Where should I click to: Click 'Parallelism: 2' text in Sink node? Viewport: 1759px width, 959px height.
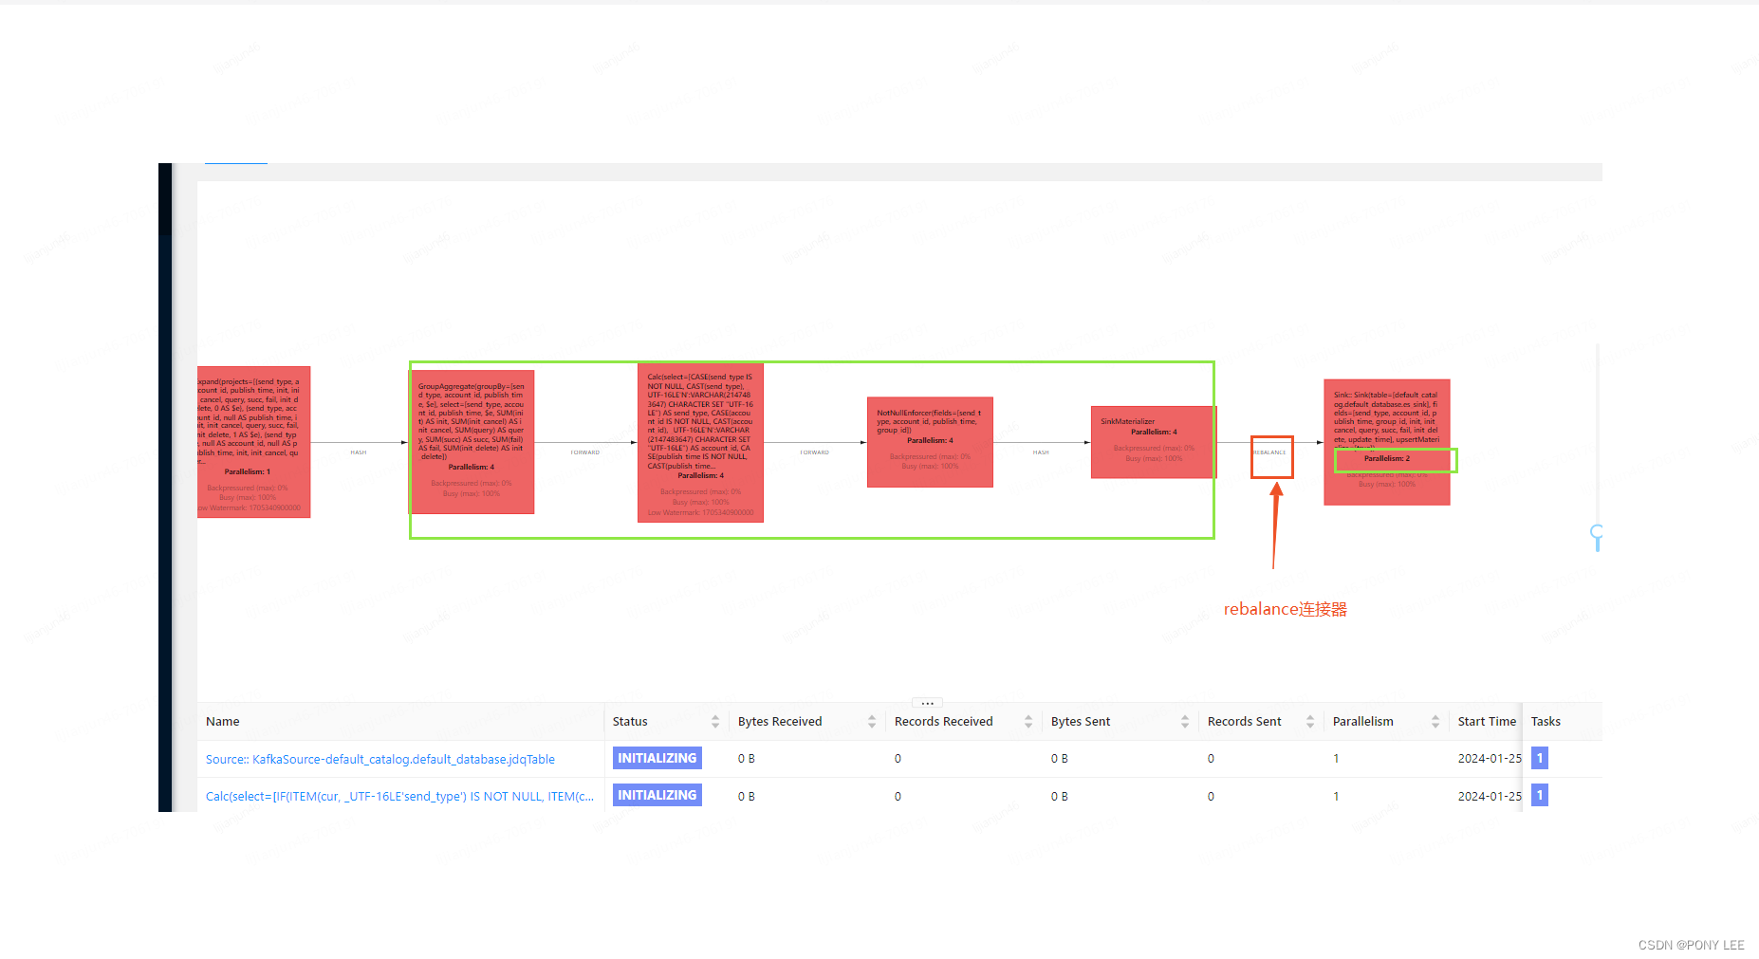coord(1387,458)
